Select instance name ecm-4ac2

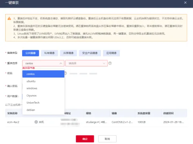pos(13,122)
